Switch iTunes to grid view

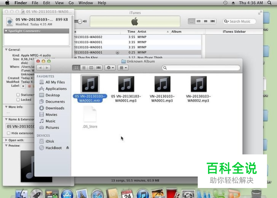(x=206, y=21)
